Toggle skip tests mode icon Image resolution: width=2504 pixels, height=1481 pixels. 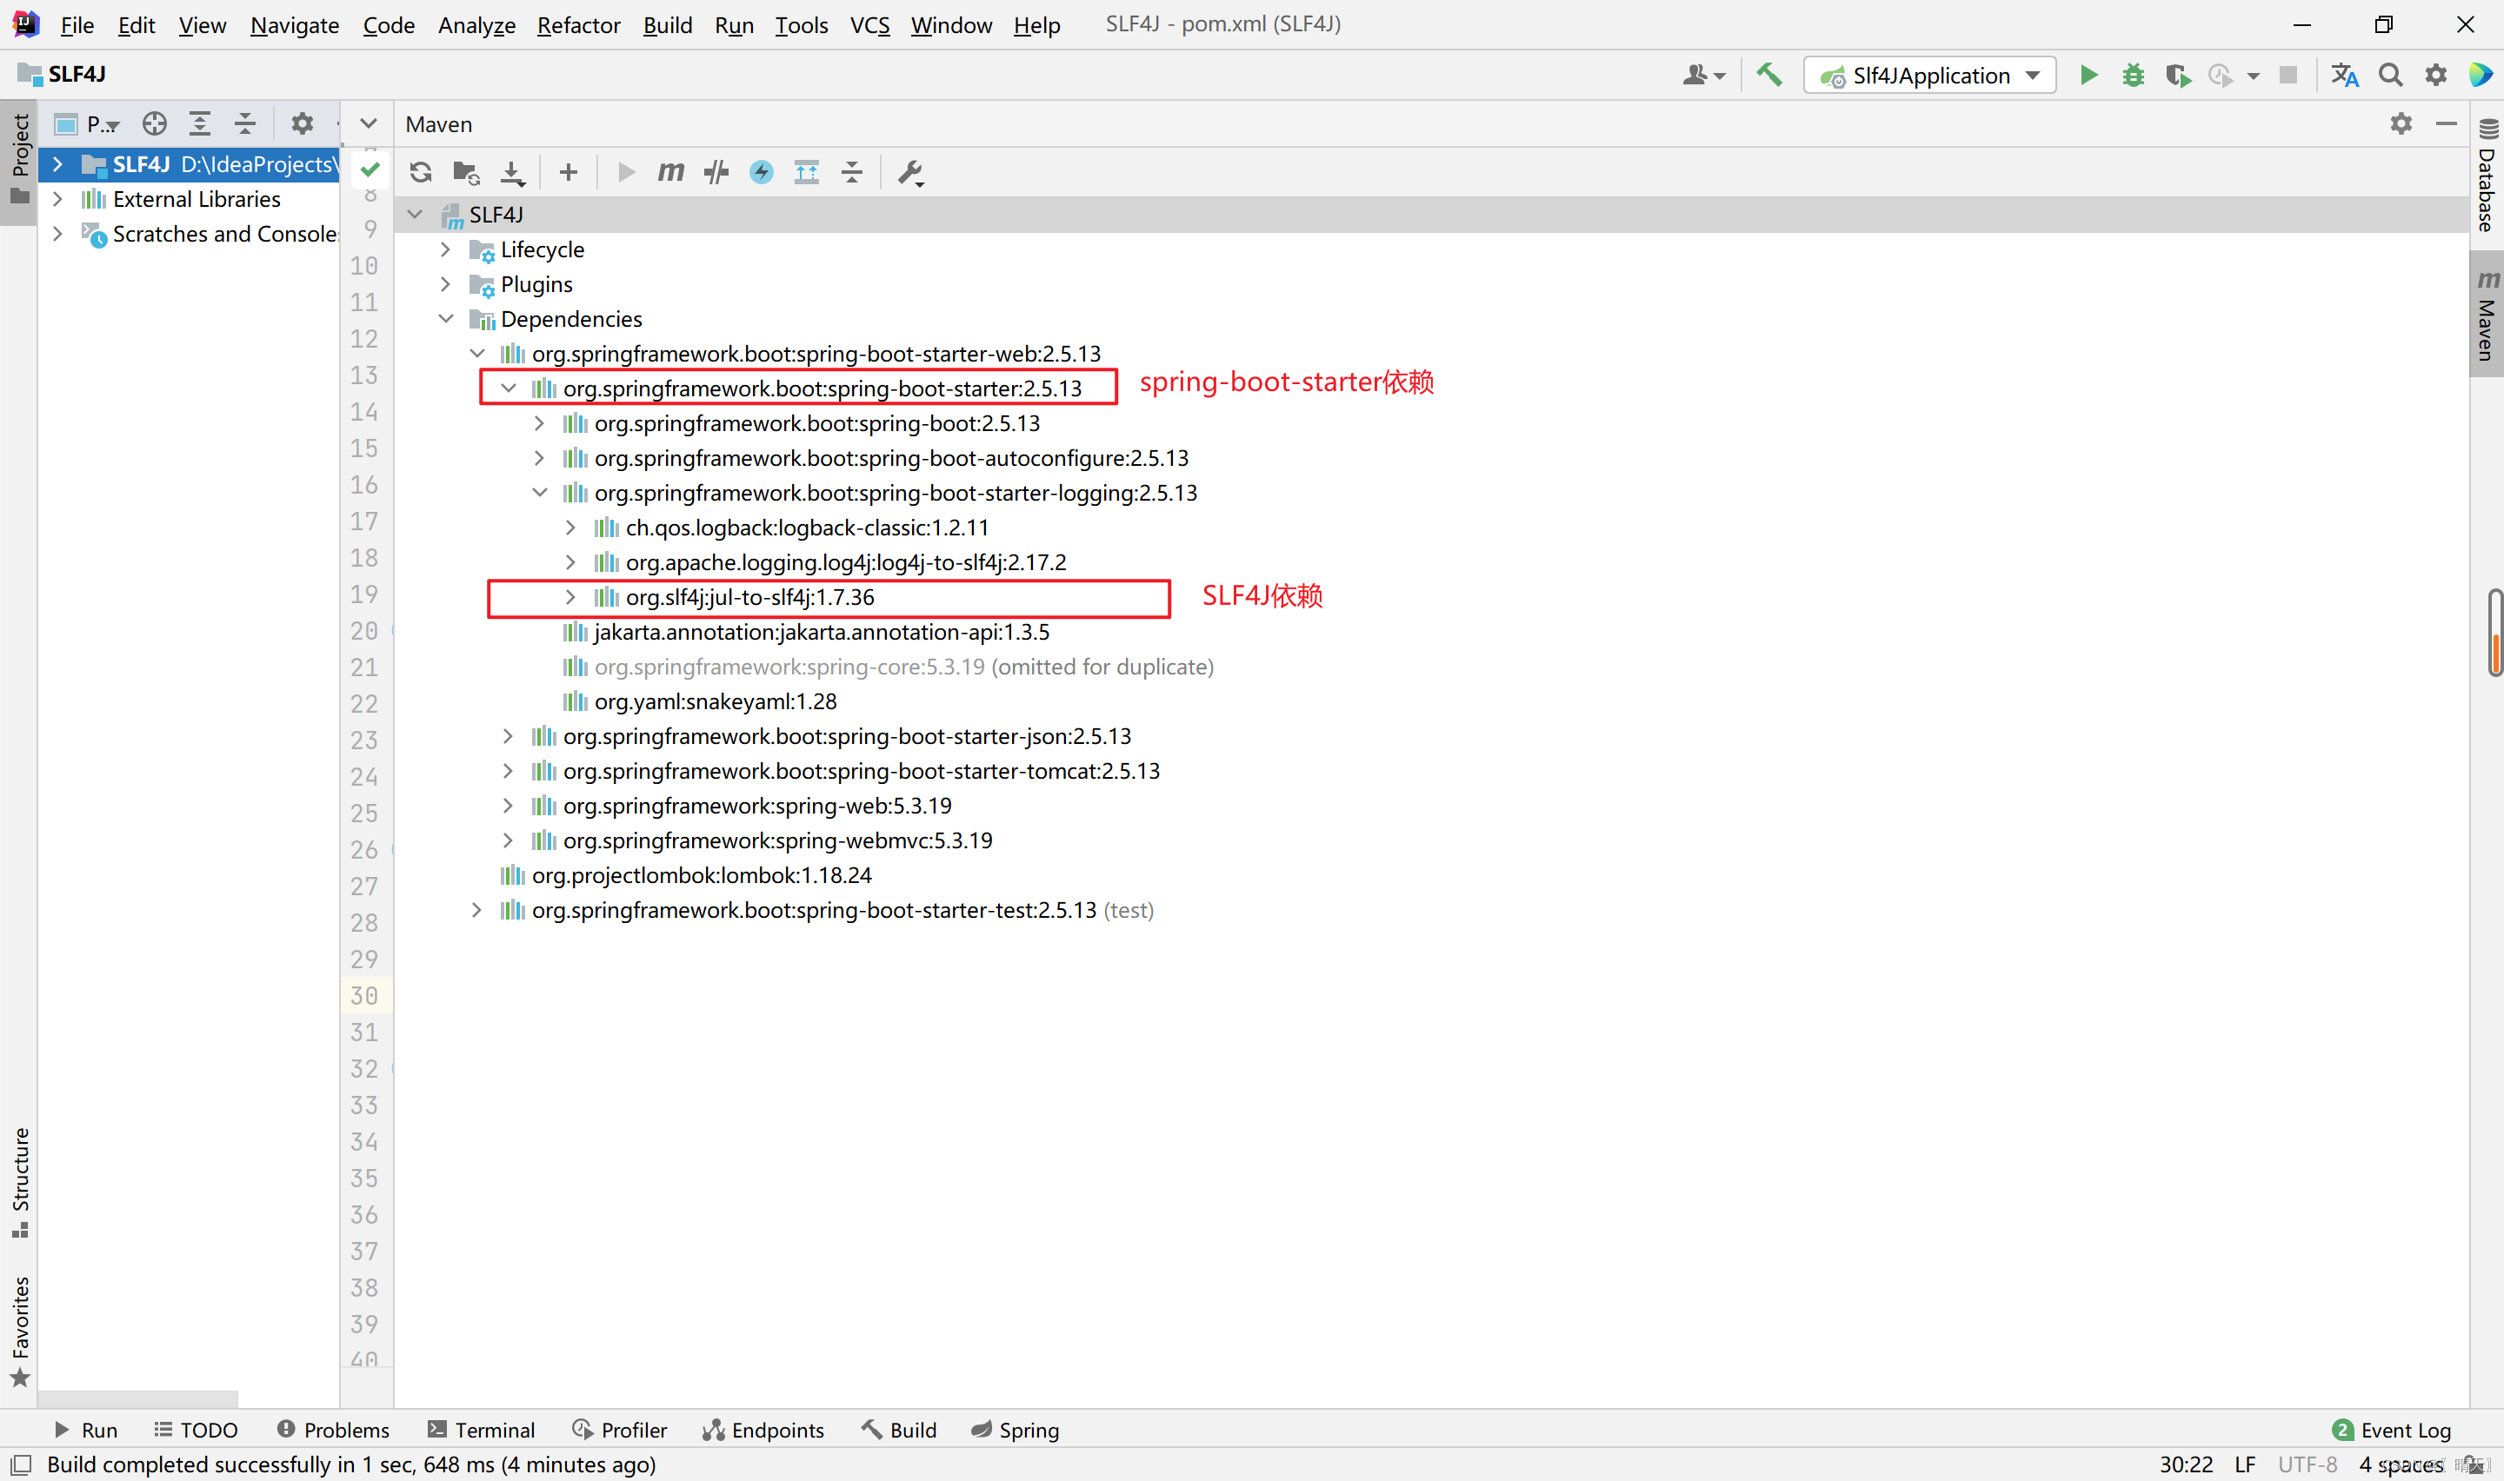click(x=716, y=173)
